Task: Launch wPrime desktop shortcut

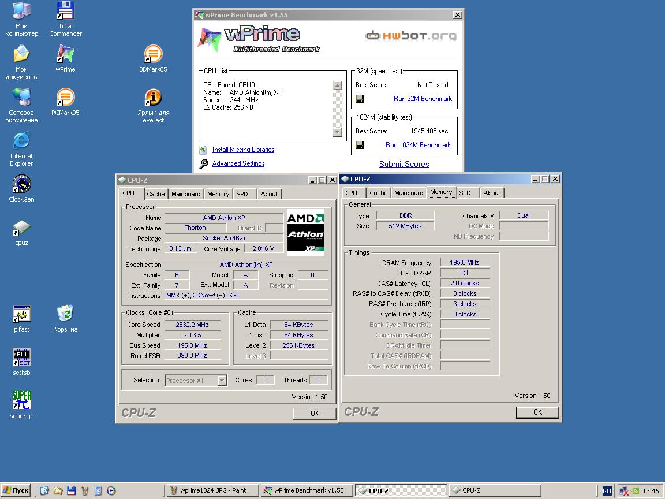Action: point(65,58)
